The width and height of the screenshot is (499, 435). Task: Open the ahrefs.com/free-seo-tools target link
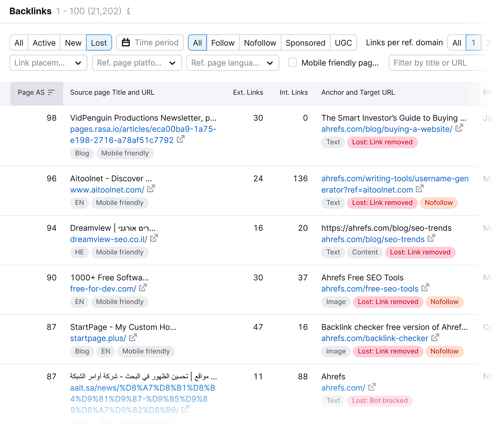coord(370,289)
